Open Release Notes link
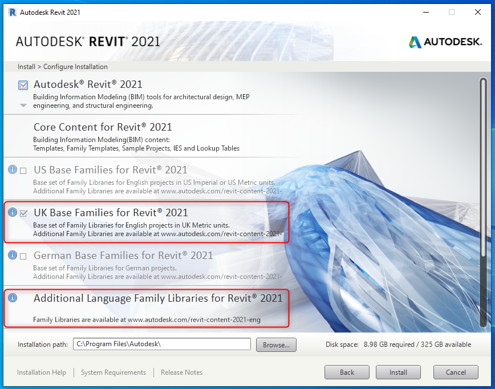 pos(181,372)
